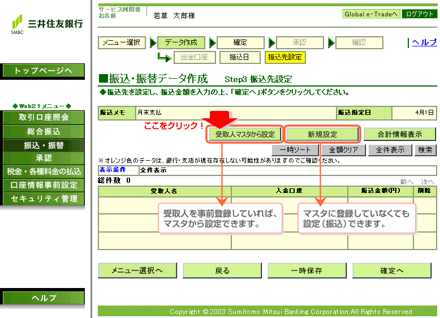Click sidebar ヘルプ button
The width and height of the screenshot is (440, 318).
44,298
